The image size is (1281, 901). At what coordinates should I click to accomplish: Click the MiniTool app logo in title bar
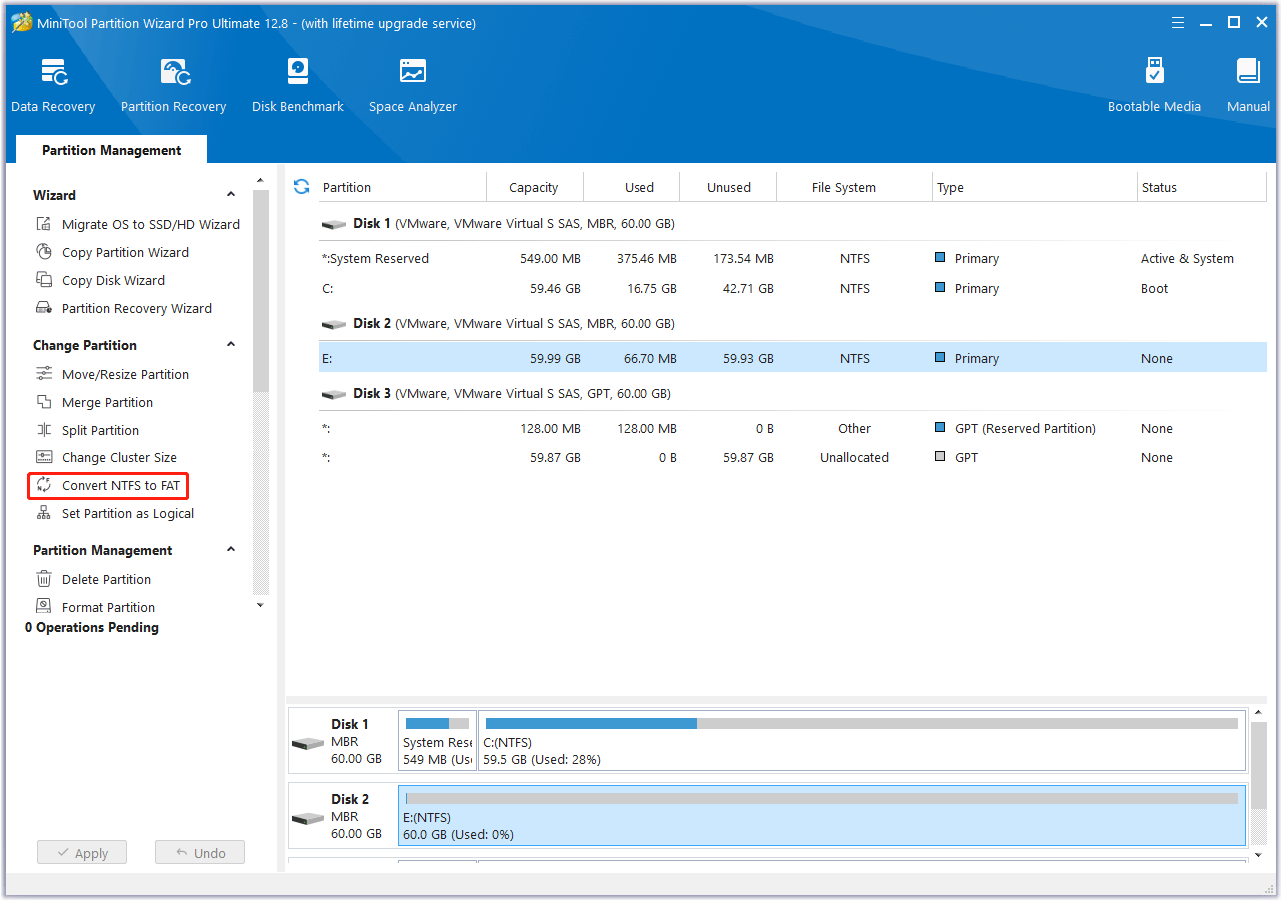pyautogui.click(x=20, y=22)
